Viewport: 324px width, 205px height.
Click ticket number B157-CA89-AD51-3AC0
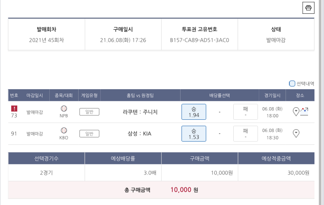click(200, 40)
